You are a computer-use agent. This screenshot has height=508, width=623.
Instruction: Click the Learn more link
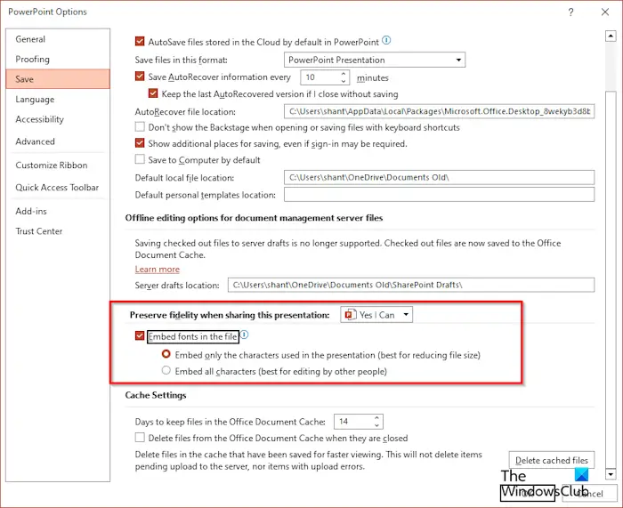coord(158,270)
